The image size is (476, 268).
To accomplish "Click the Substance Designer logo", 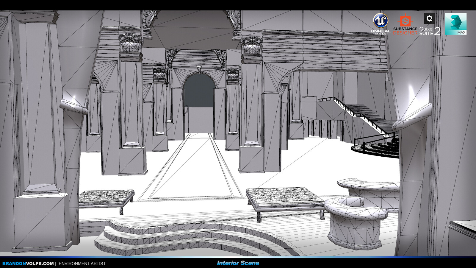I will click(405, 24).
